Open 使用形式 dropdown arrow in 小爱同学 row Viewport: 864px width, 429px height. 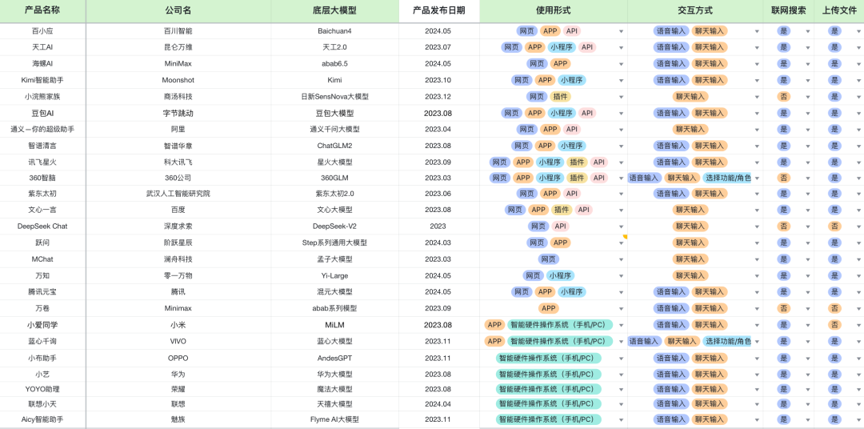[621, 325]
